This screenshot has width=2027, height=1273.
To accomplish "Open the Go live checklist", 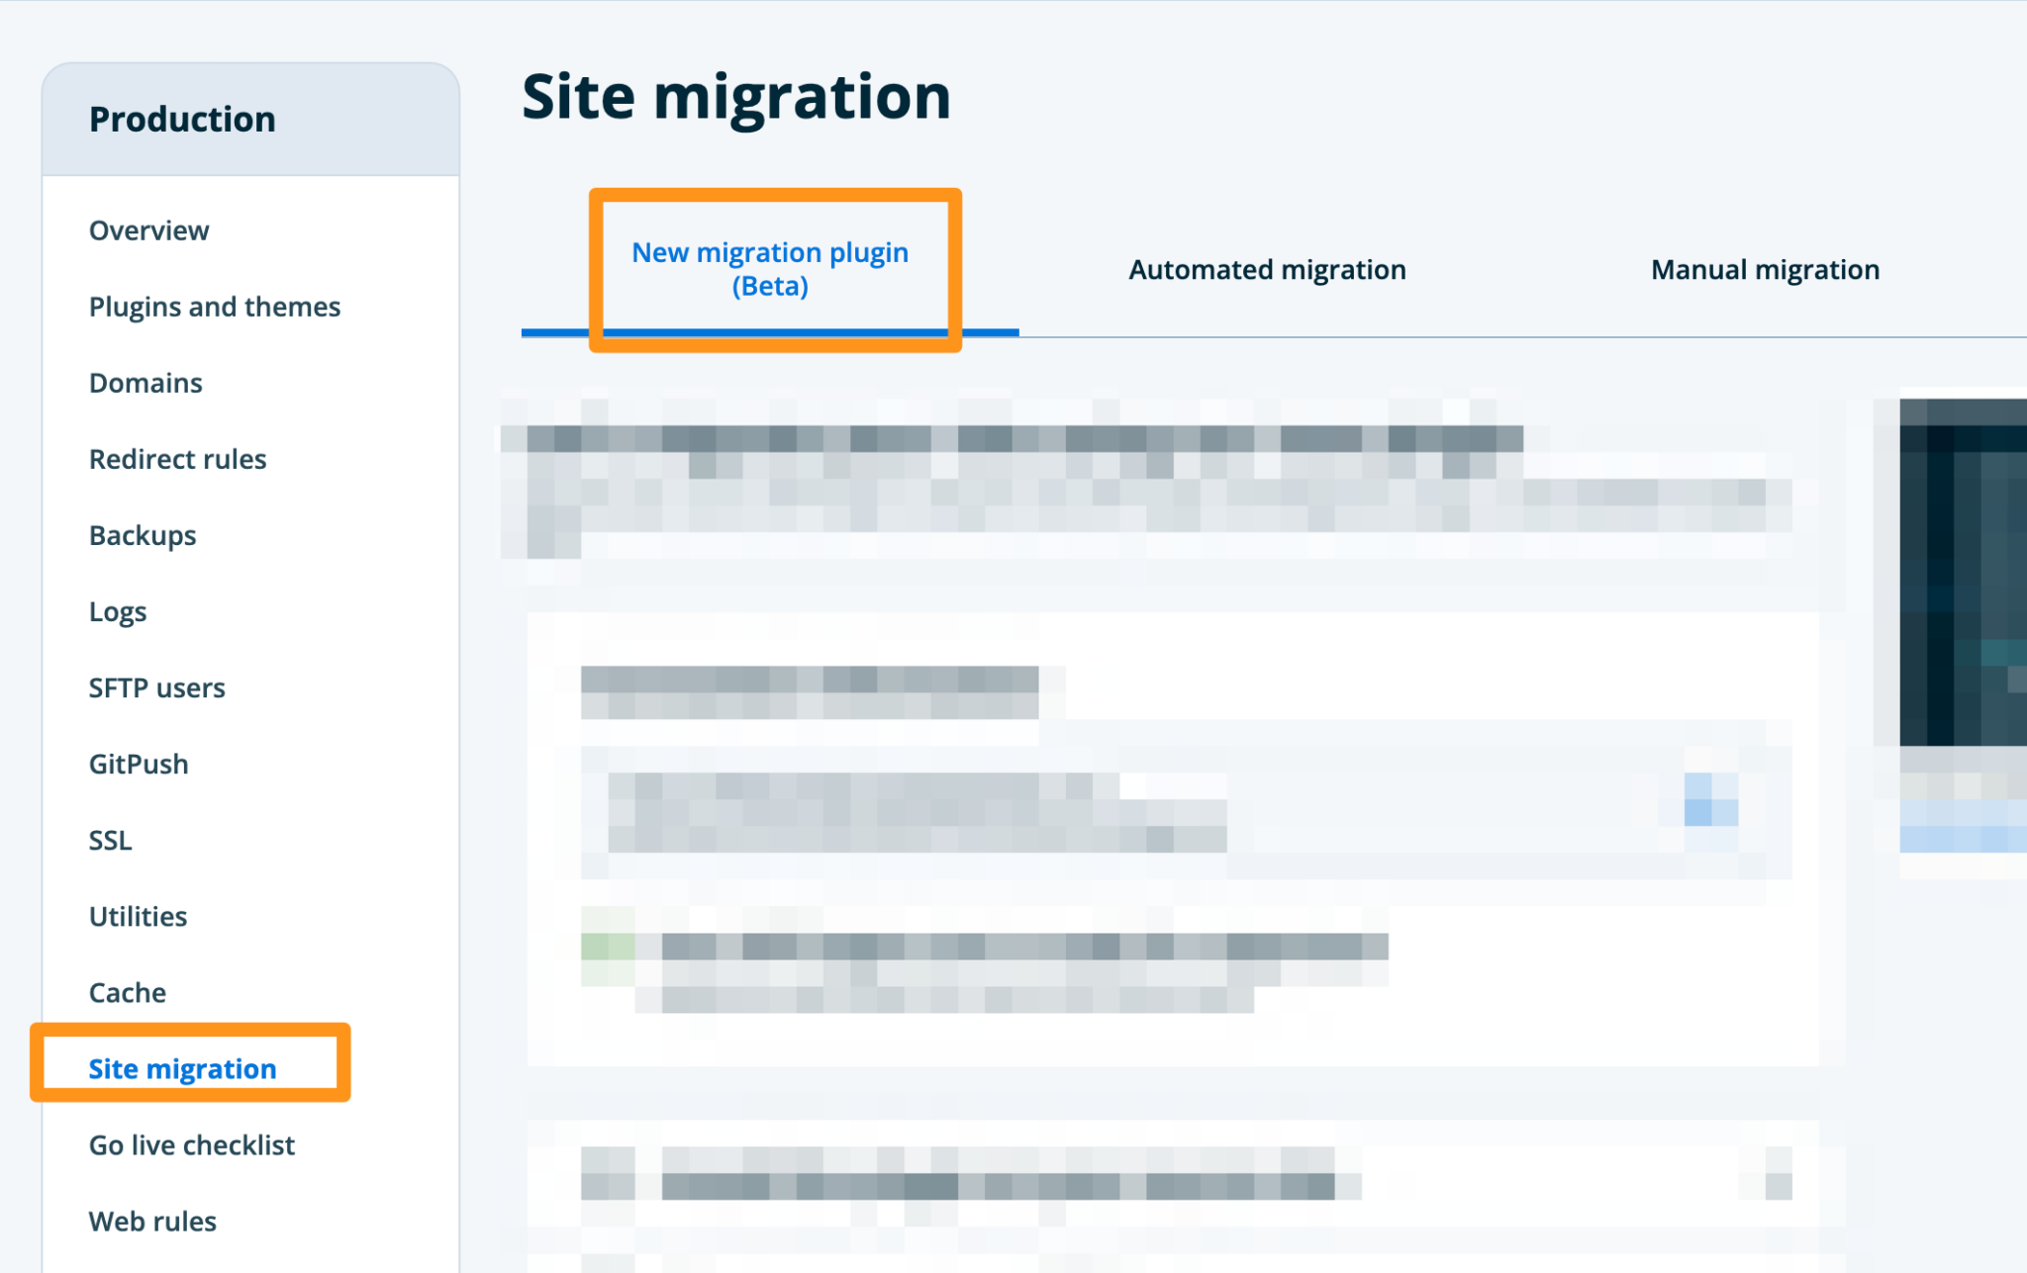I will (191, 1144).
